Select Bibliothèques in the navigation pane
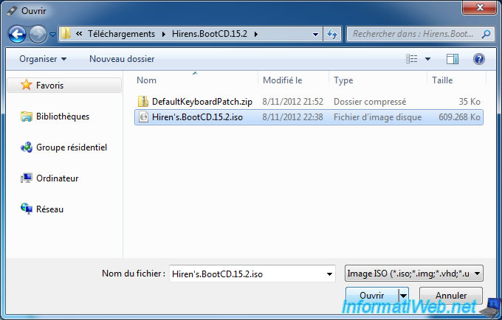This screenshot has height=320, width=502. click(63, 116)
